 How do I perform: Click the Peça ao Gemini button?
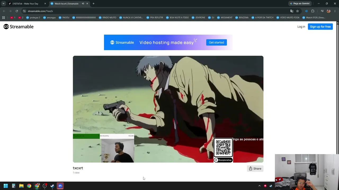click(x=300, y=4)
